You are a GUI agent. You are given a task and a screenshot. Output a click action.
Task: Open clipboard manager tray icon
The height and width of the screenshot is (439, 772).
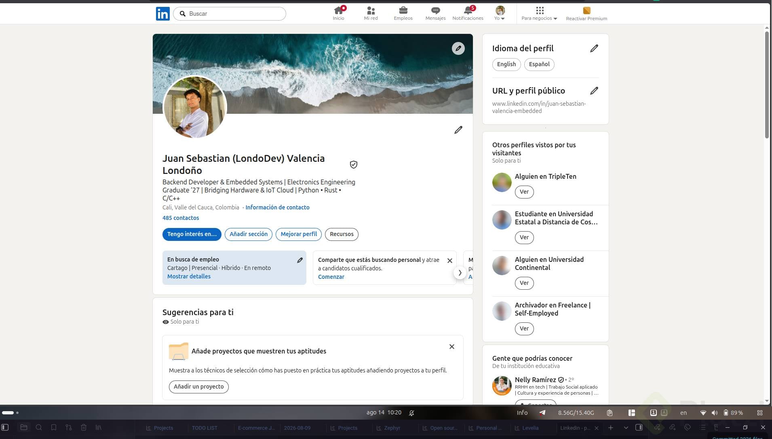tap(610, 413)
